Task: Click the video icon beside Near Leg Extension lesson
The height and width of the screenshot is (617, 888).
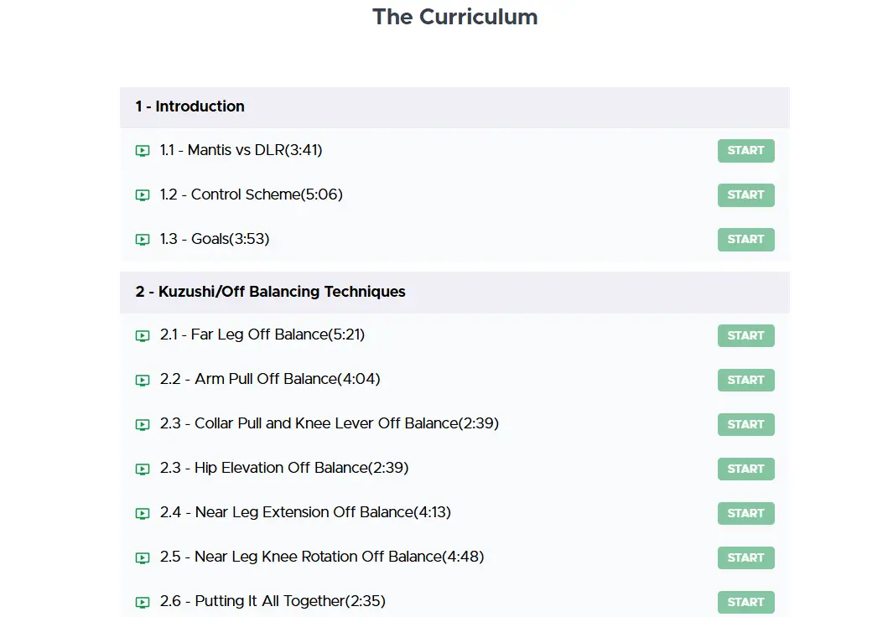Action: [143, 513]
